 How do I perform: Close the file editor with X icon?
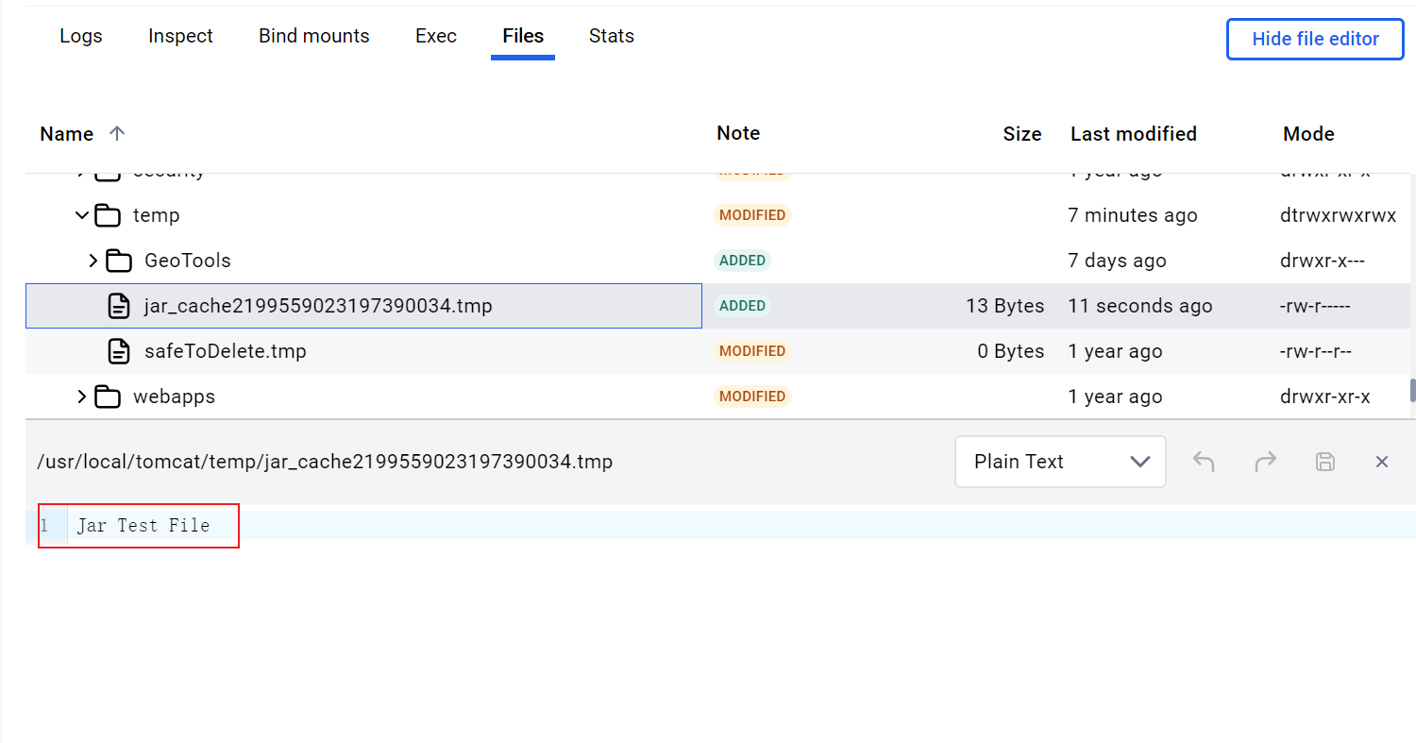point(1382,462)
